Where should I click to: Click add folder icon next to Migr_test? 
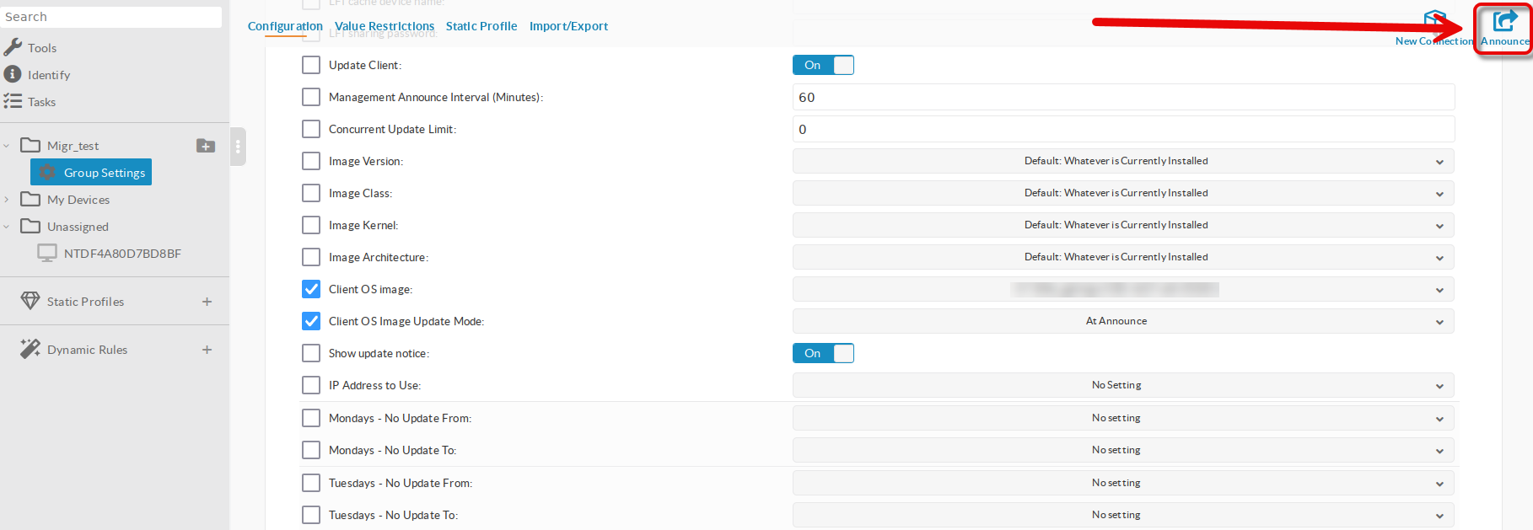pyautogui.click(x=206, y=146)
